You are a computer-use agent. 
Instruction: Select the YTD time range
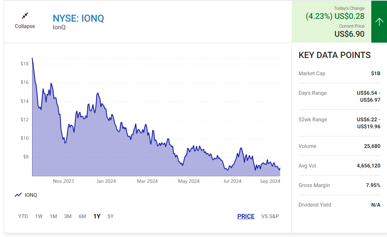(23, 216)
